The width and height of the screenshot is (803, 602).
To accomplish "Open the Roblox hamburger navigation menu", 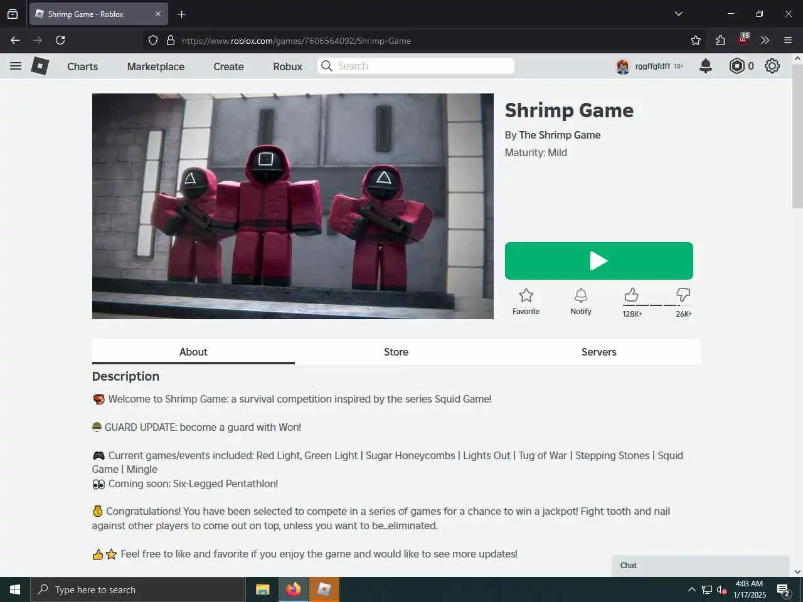I will pyautogui.click(x=16, y=66).
